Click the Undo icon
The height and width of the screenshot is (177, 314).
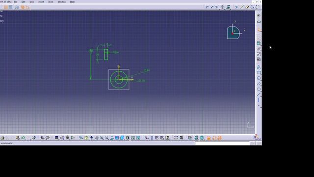coord(23,138)
